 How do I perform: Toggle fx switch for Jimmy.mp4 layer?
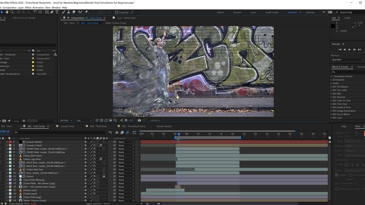click(95, 190)
